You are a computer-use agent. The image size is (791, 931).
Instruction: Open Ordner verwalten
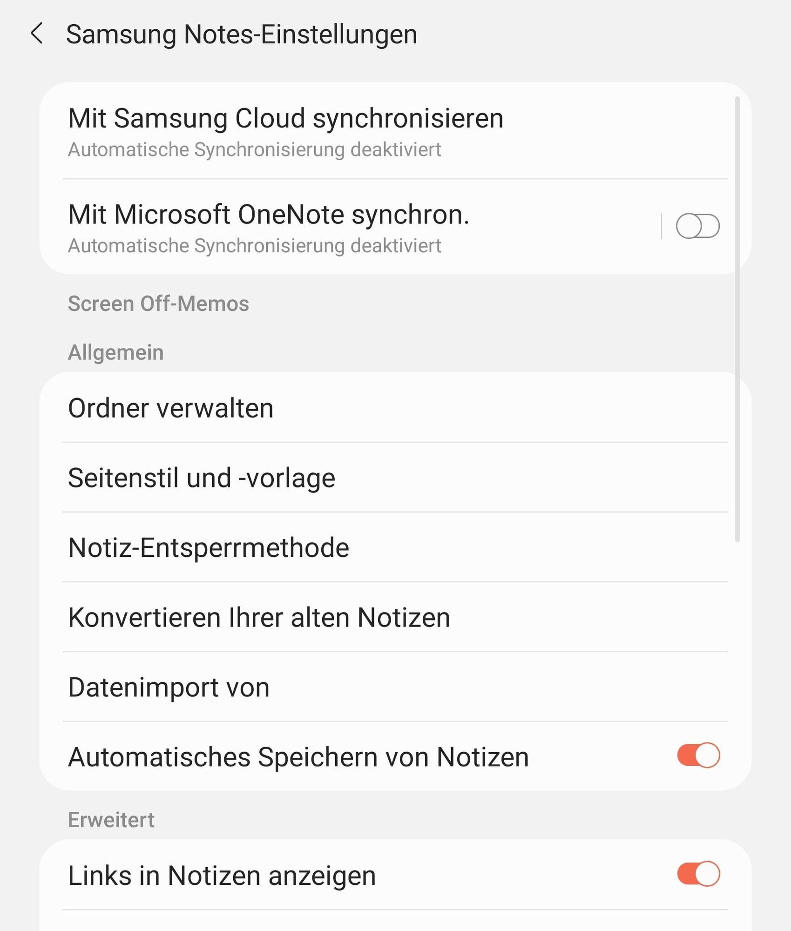pos(171,408)
